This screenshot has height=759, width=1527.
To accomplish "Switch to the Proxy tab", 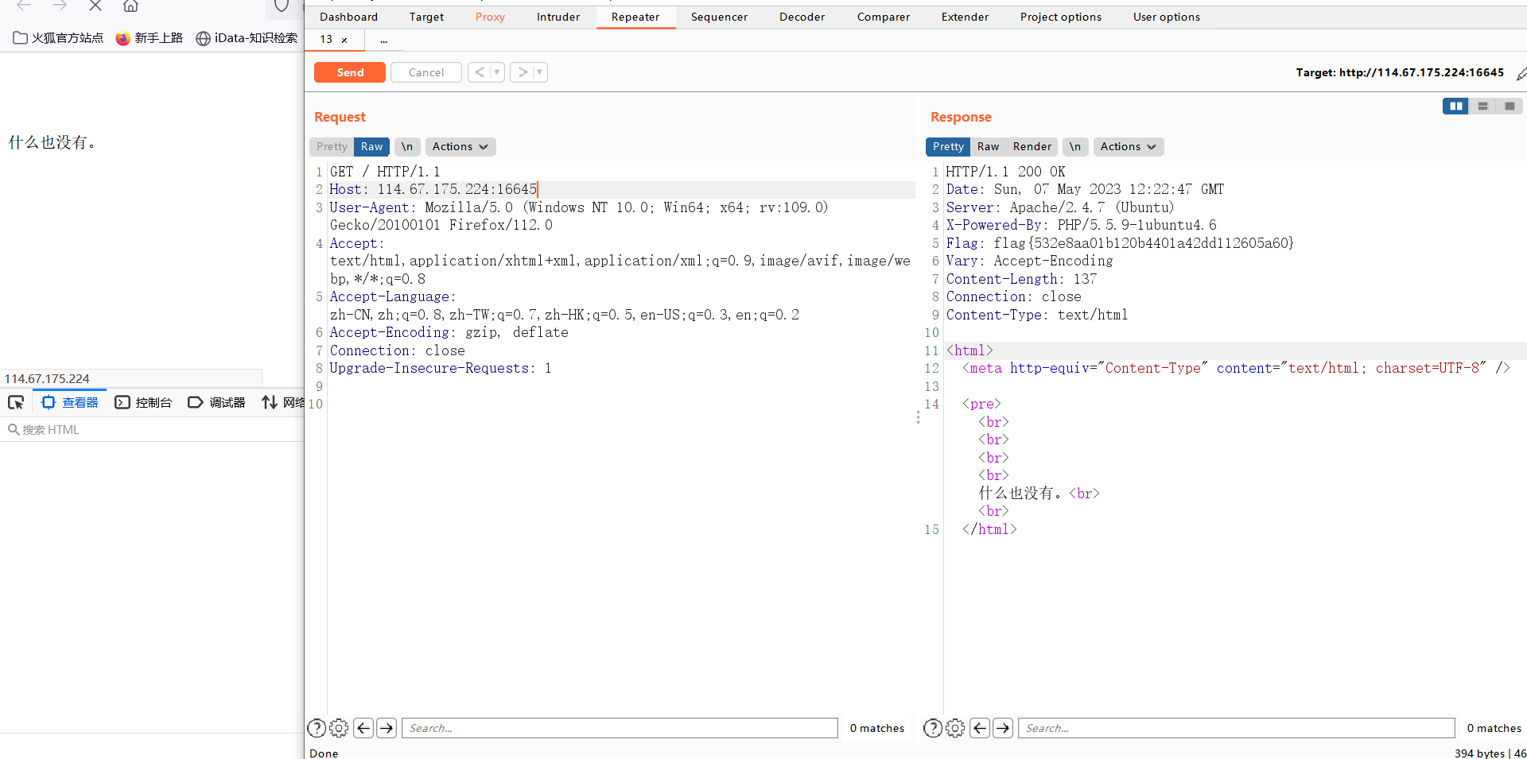I will pos(490,17).
